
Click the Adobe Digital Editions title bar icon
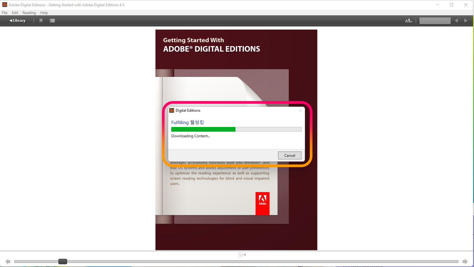pos(5,5)
